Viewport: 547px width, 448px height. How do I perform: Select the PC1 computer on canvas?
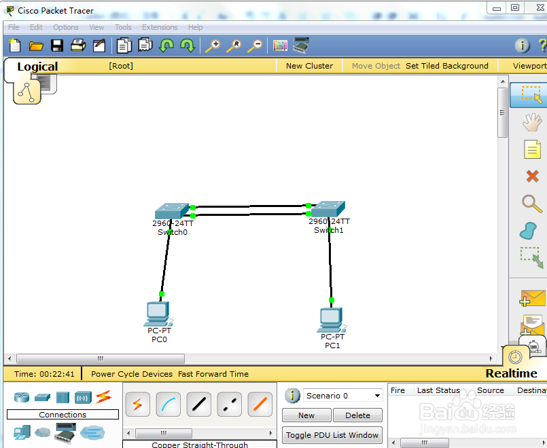coord(332,320)
